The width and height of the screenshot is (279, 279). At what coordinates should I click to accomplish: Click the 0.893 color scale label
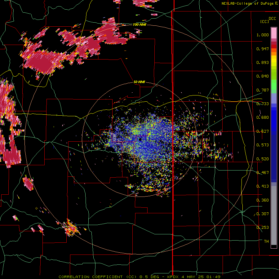coord(263,62)
